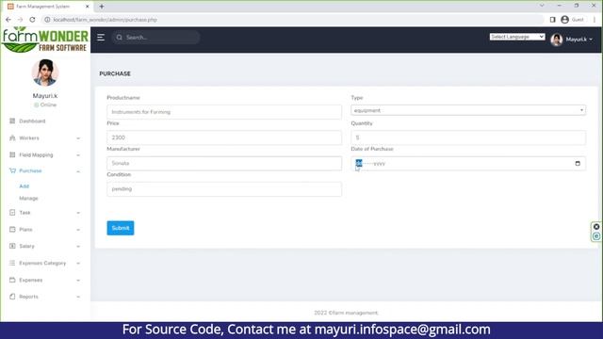The height and width of the screenshot is (339, 603).
Task: Click the Task sidebar icon
Action: tap(12, 213)
